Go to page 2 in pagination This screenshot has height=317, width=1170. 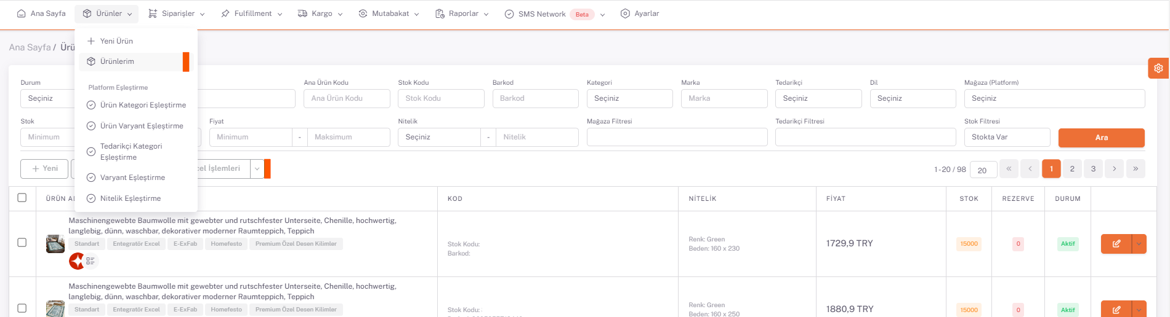(1072, 168)
